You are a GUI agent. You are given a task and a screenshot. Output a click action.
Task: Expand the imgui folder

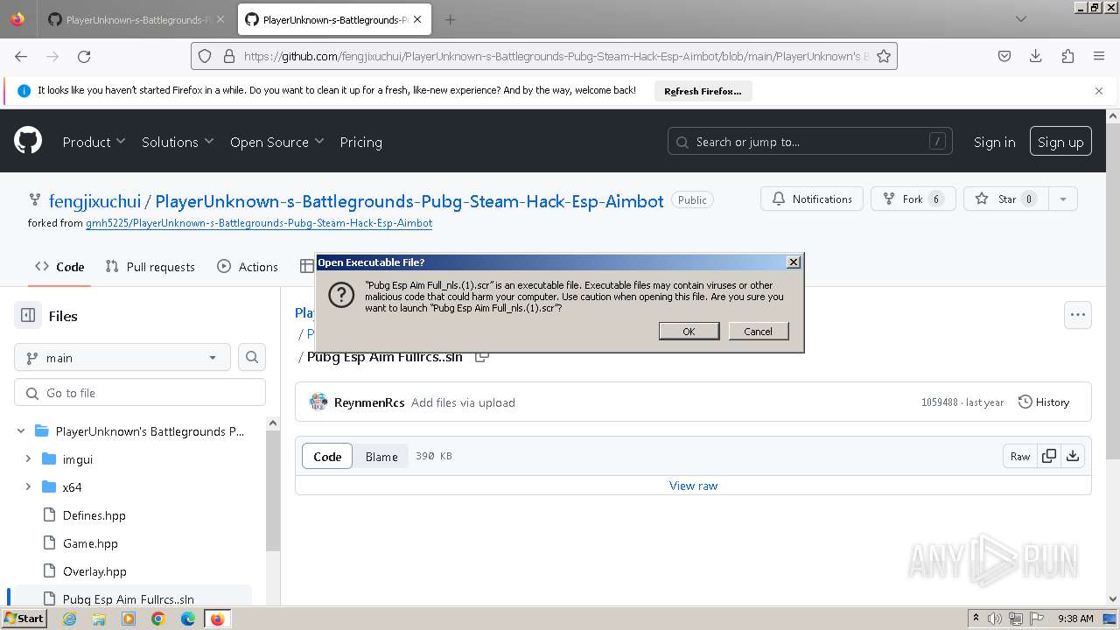28,459
